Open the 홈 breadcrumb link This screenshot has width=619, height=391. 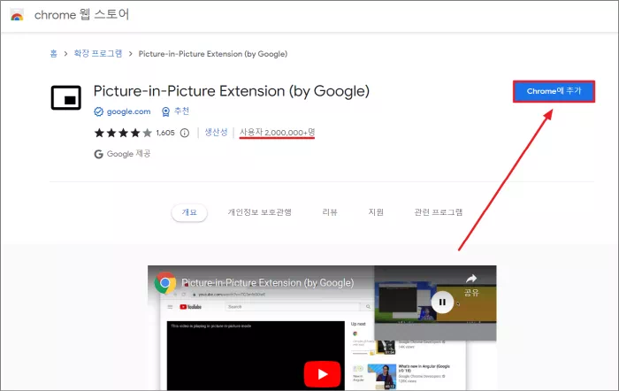coord(54,54)
